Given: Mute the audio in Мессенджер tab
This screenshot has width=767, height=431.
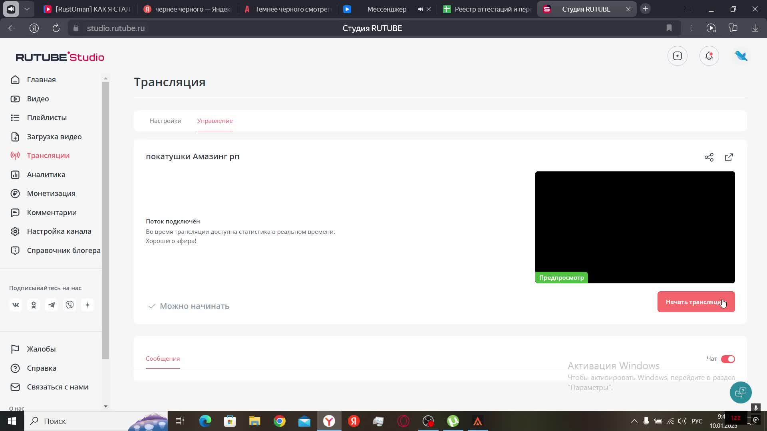Looking at the screenshot, I should (420, 9).
